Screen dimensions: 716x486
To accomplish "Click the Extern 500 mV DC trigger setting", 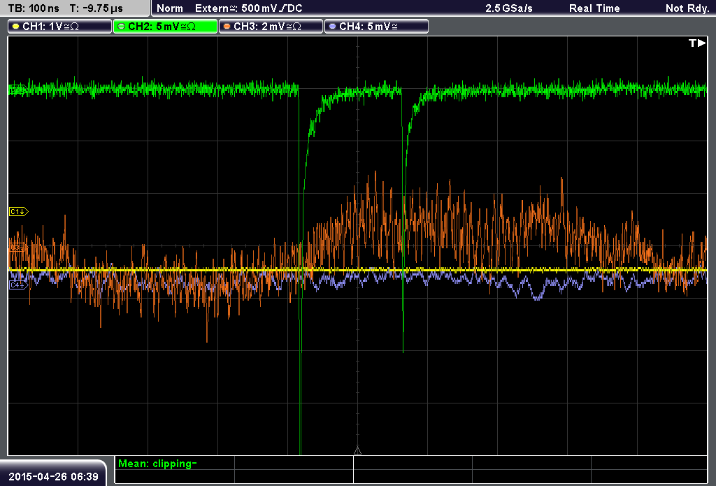I will tap(248, 8).
